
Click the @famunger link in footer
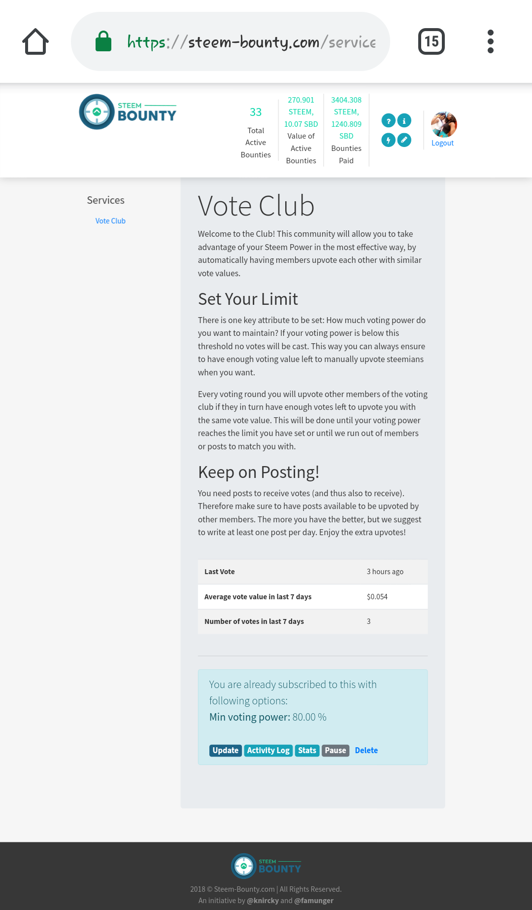[314, 901]
